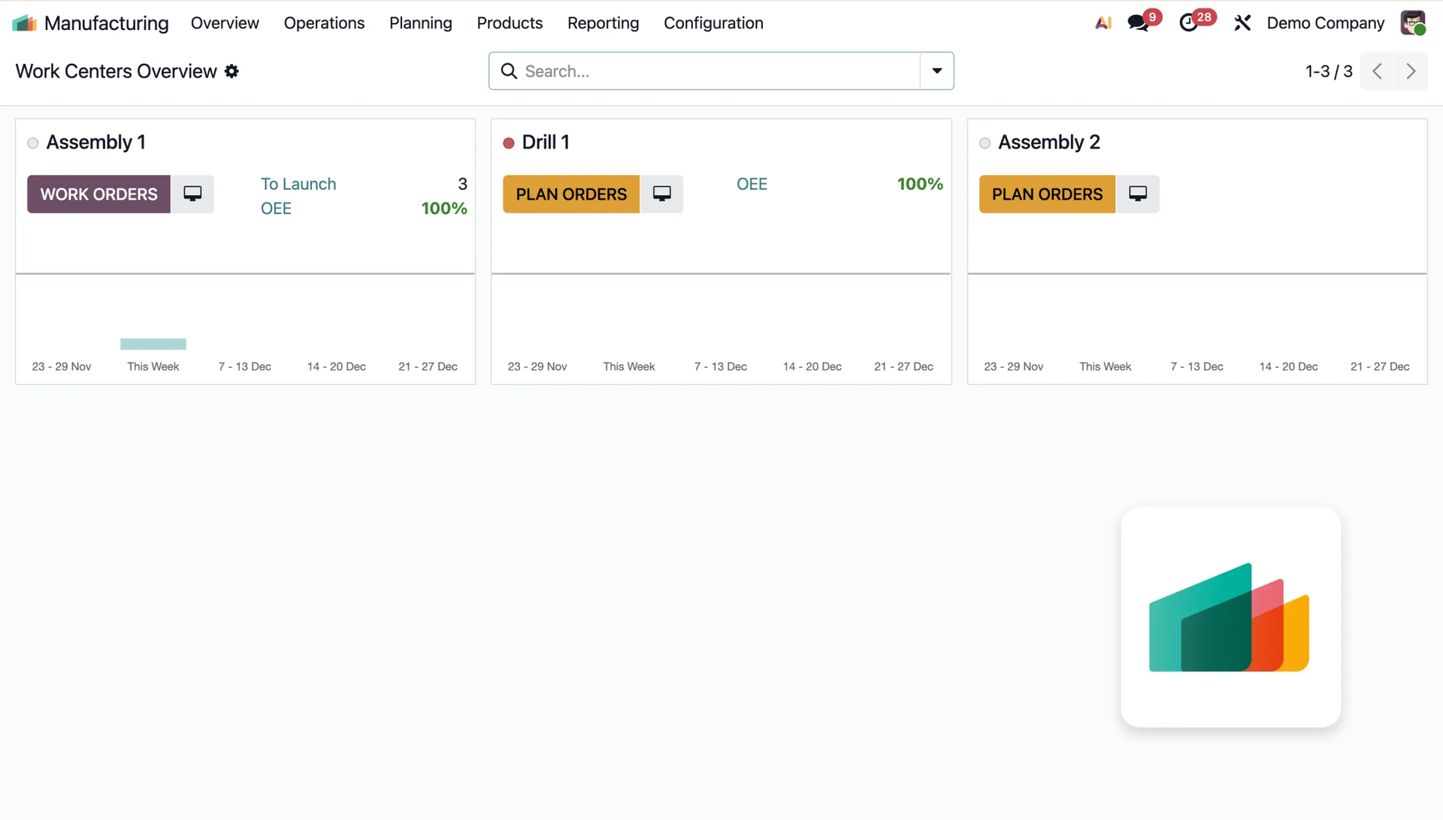Screen dimensions: 1443x820
Task: Open the OEE link on Assembly 1
Action: click(x=276, y=209)
